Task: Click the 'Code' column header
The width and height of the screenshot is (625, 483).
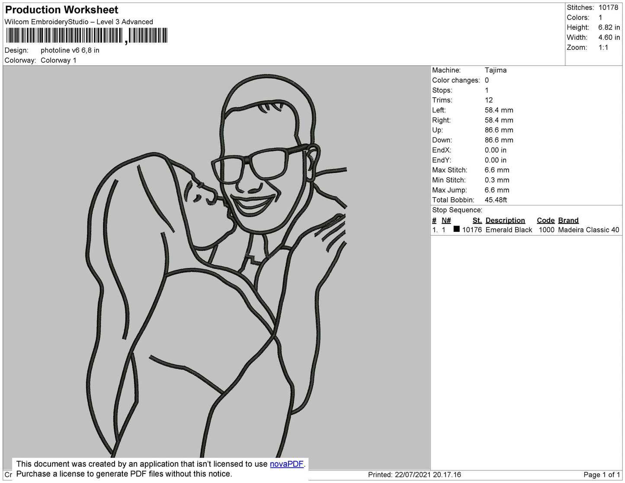Action: pos(546,221)
